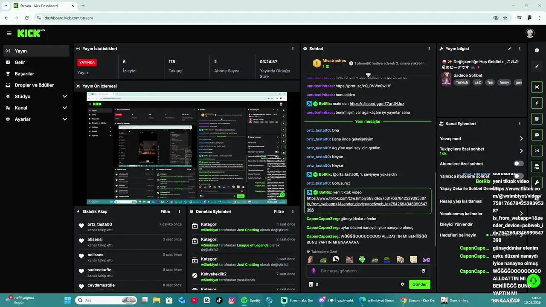This screenshot has width=546, height=307.
Task: Insert the green headphones frog emote
Action: [x=362, y=259]
